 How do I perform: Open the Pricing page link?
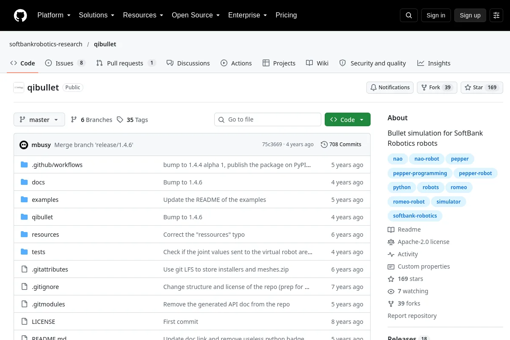pyautogui.click(x=286, y=15)
